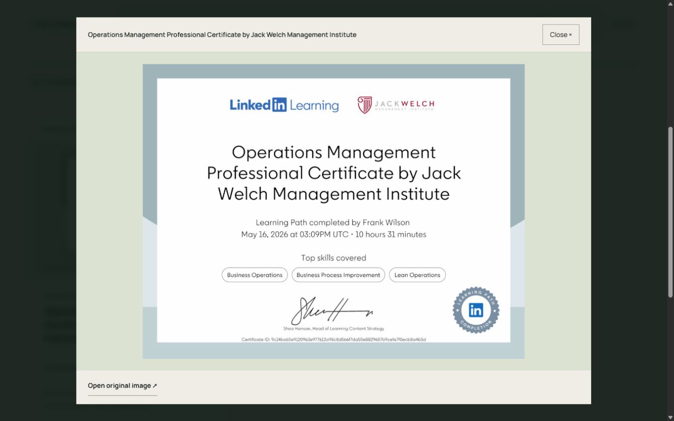Click 'Shea Hanson, Head of Learning Content Strategy'
674x421 pixels.
[x=333, y=328]
